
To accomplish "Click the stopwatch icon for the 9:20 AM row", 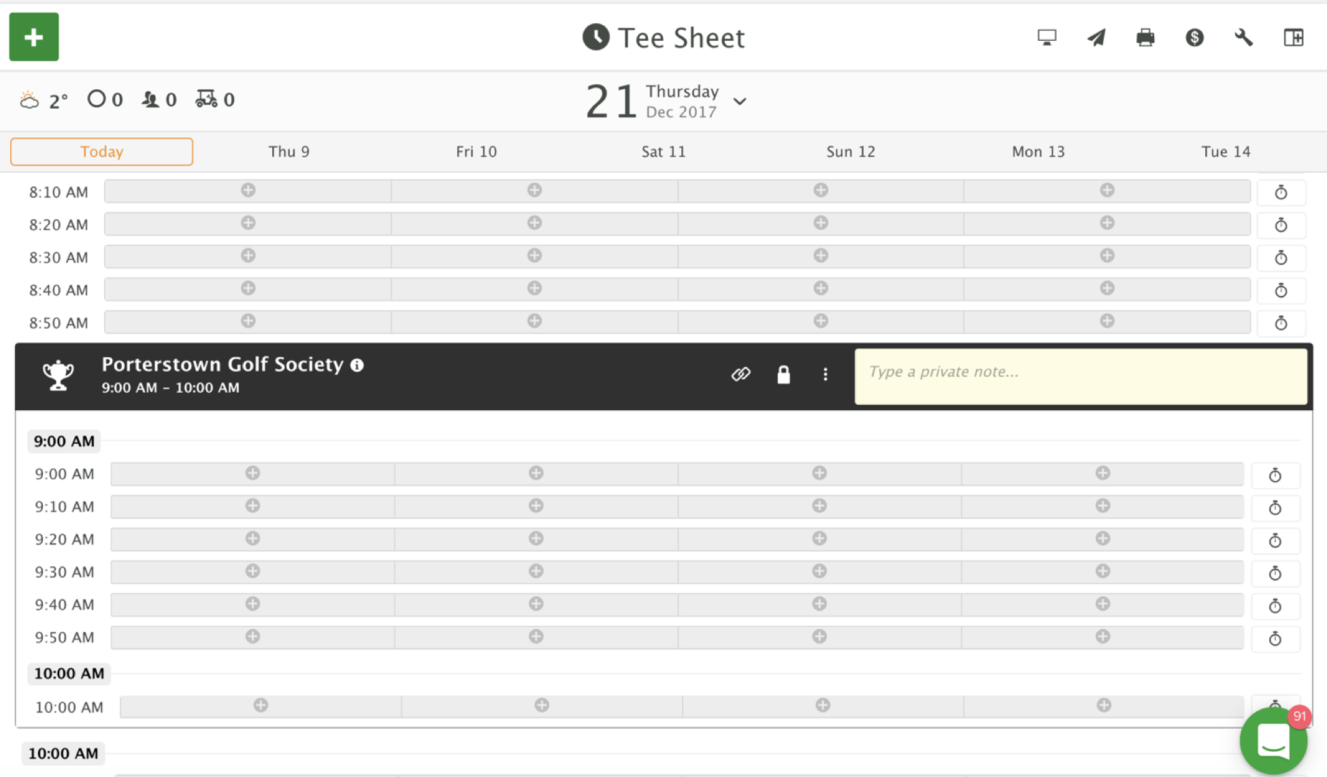I will click(1275, 541).
